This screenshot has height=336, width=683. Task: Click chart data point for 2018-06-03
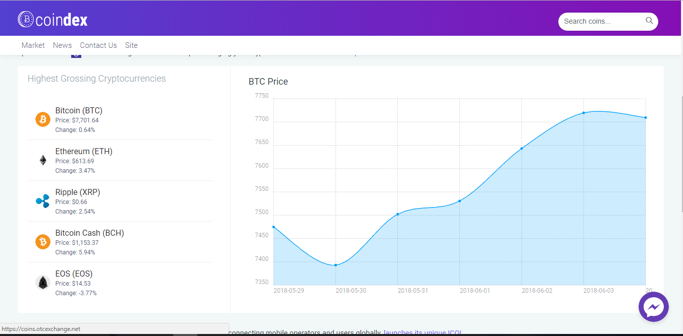pos(584,113)
